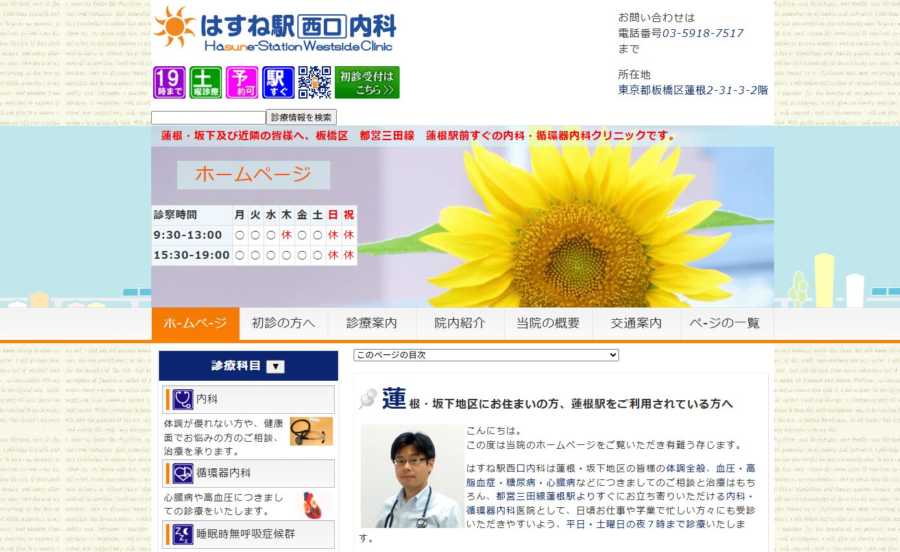Click the green 土曜診療 icon

(x=206, y=82)
